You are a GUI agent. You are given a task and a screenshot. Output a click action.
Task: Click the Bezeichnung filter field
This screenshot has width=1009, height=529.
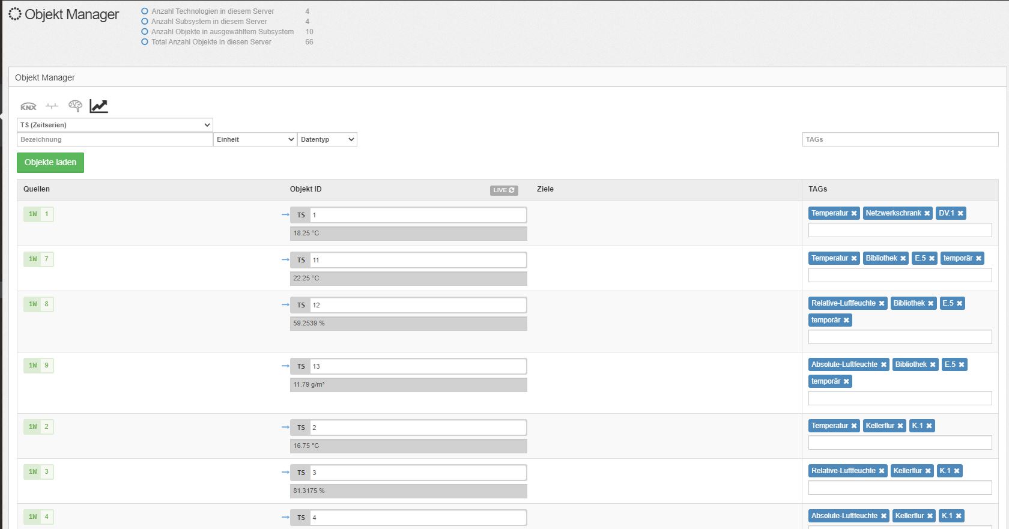tap(115, 139)
